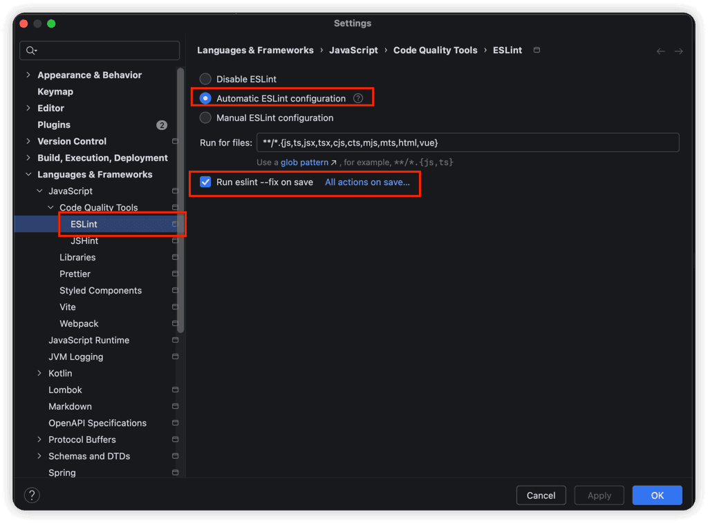Viewport: 708px width, 523px height.
Task: Expand Build, Execution, Deployment section
Action: tap(28, 158)
